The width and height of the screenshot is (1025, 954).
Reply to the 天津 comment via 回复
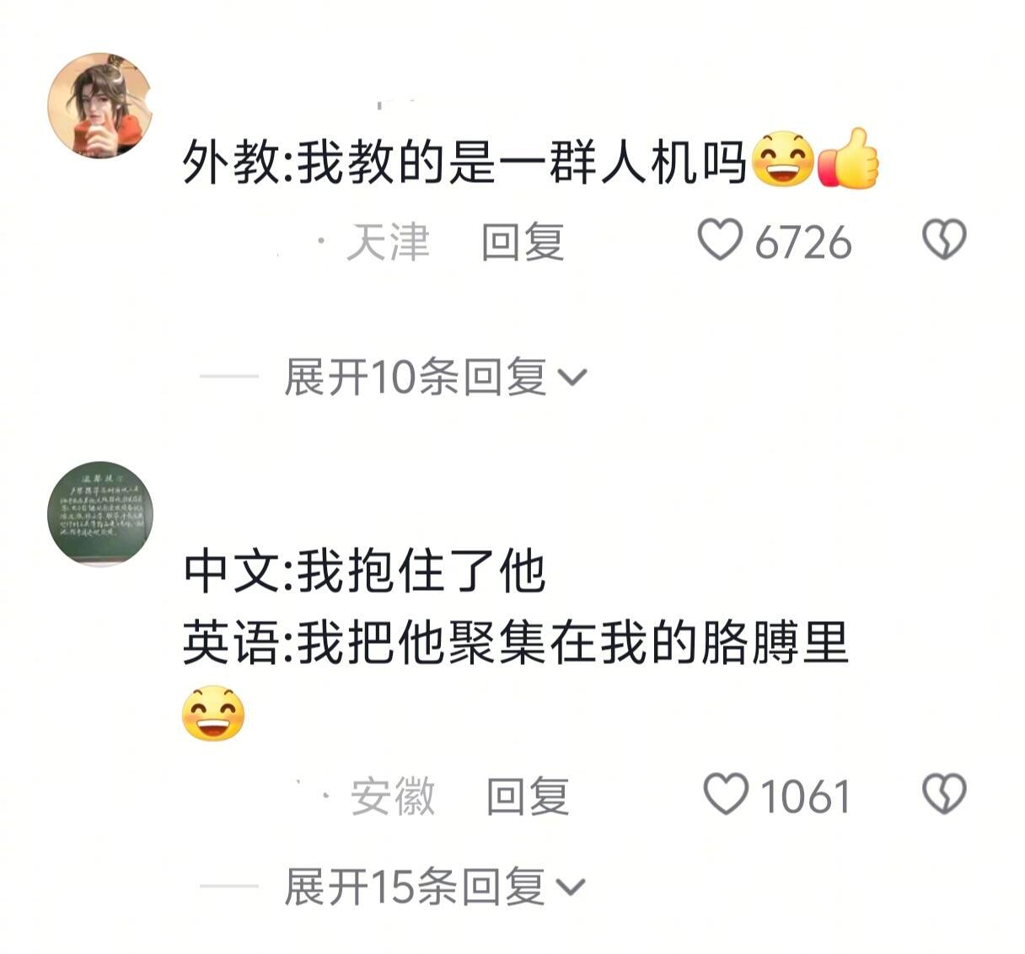523,242
